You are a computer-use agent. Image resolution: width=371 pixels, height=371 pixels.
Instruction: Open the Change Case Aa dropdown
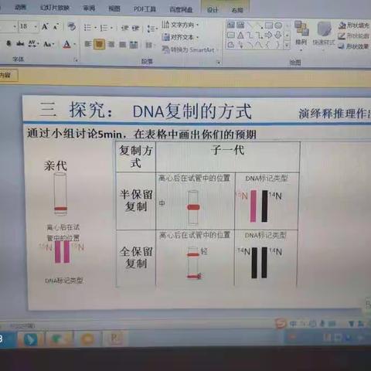[49, 44]
